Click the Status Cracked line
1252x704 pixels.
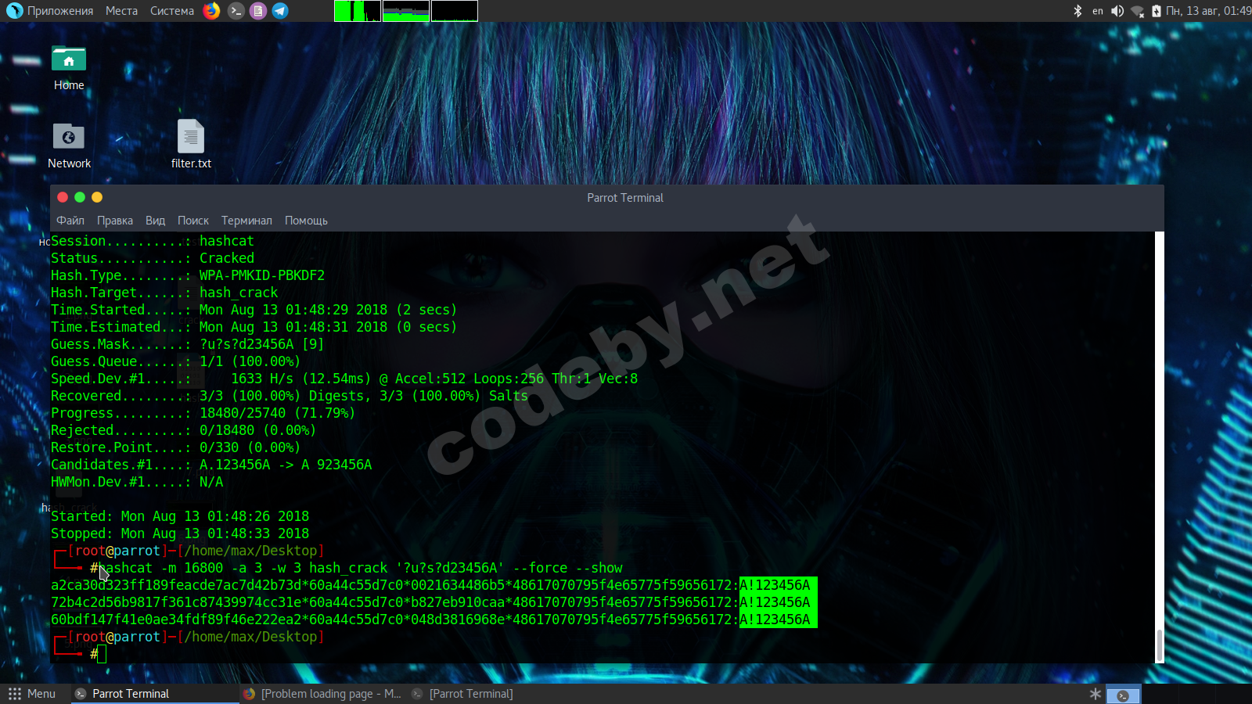(153, 258)
